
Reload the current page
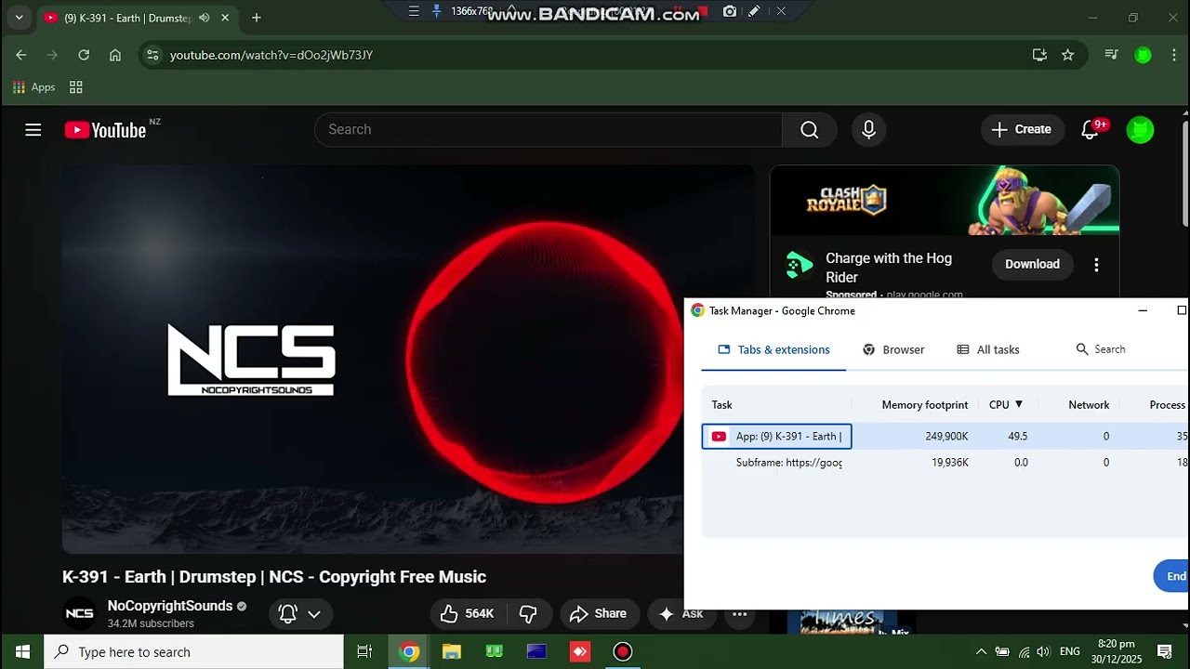tap(84, 55)
